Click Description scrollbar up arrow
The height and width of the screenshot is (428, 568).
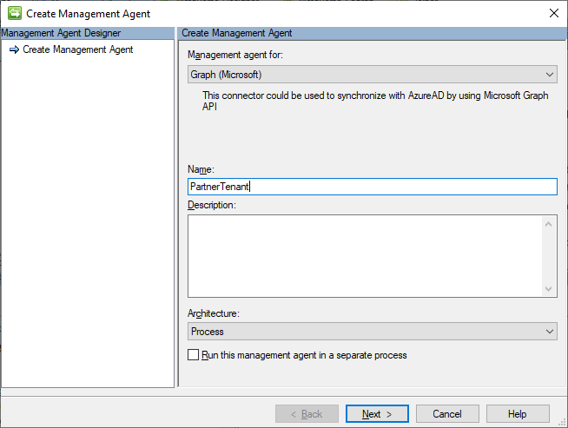click(x=549, y=224)
